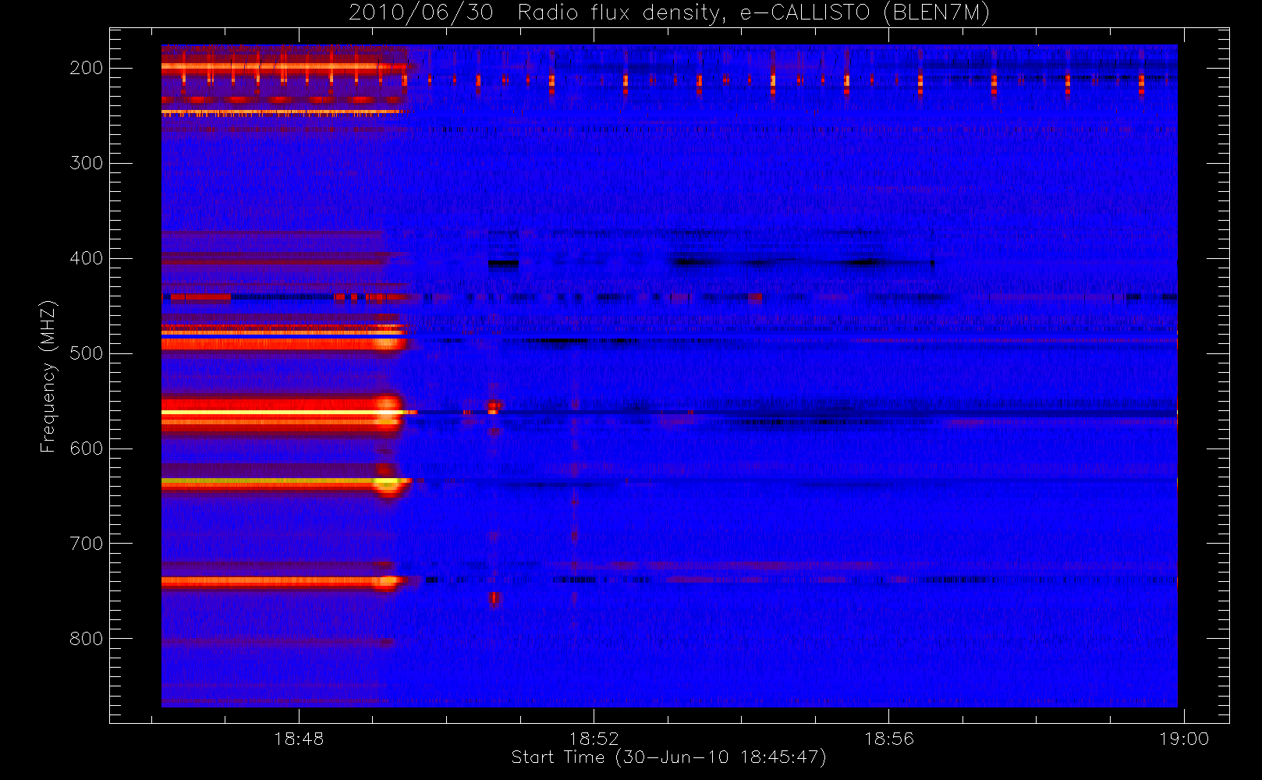The image size is (1262, 780).
Task: Click the plot title 'Radio flux density, e-CALLISTO (BLEN7M)'
Action: (x=753, y=12)
